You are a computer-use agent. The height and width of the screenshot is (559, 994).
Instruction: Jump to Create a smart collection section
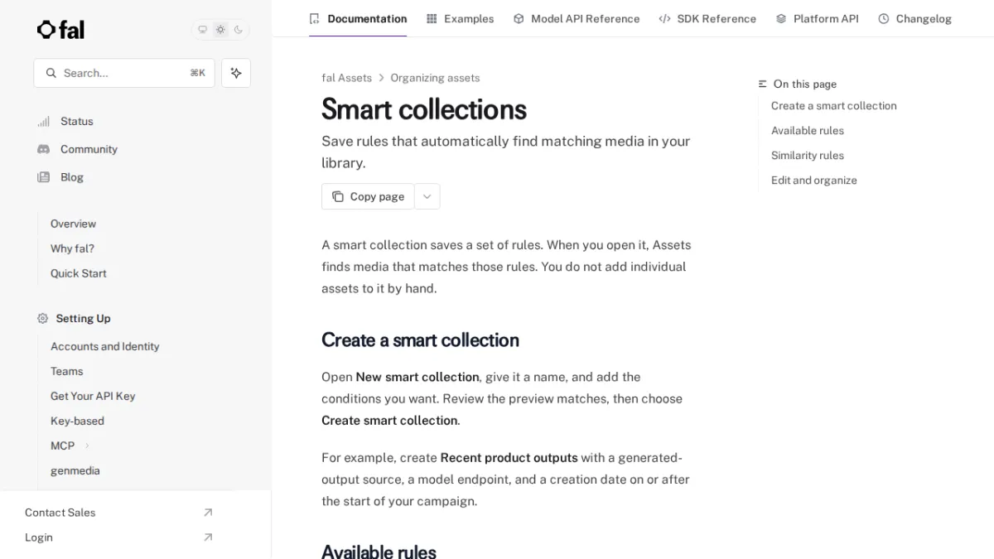pyautogui.click(x=833, y=106)
